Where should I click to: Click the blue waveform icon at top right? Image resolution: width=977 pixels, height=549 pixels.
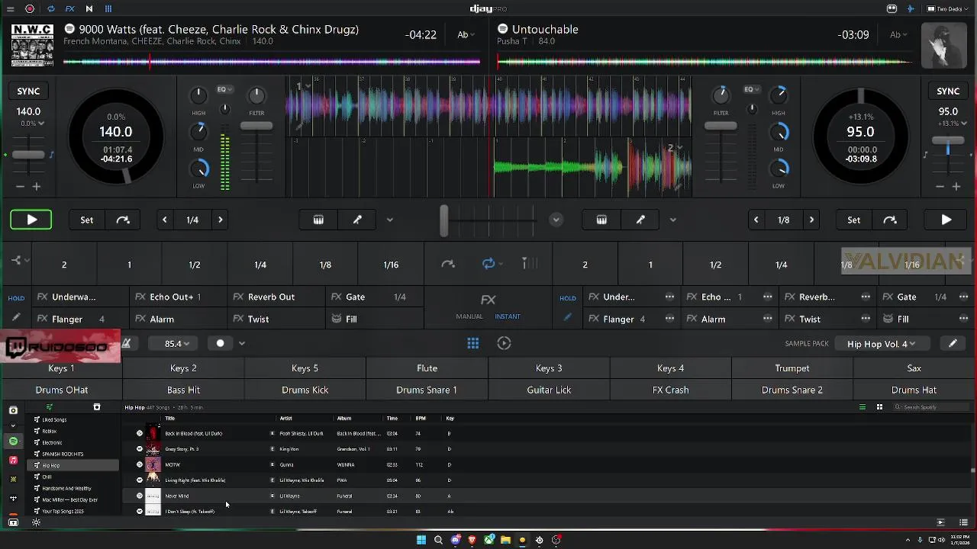coord(911,8)
